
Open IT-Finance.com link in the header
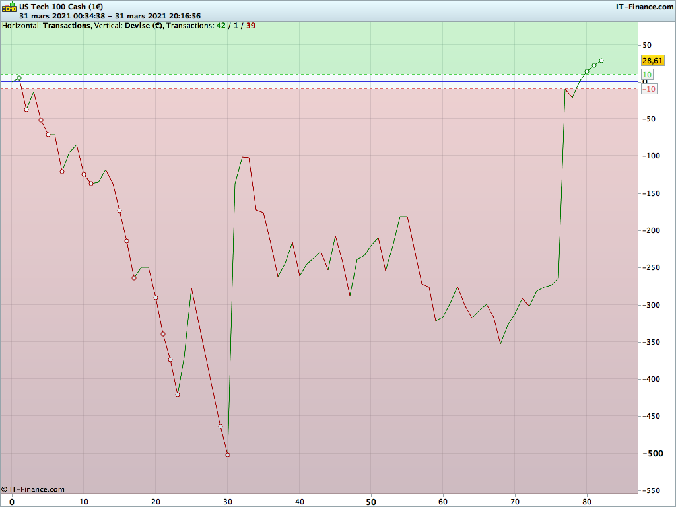pos(644,7)
